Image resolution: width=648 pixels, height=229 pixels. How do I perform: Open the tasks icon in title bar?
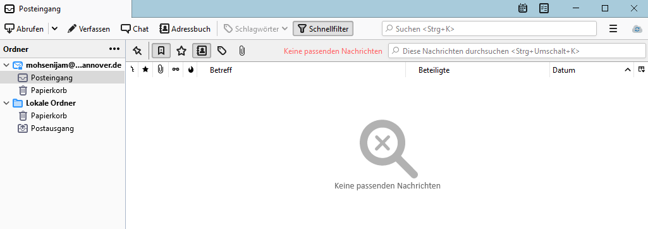tap(544, 8)
